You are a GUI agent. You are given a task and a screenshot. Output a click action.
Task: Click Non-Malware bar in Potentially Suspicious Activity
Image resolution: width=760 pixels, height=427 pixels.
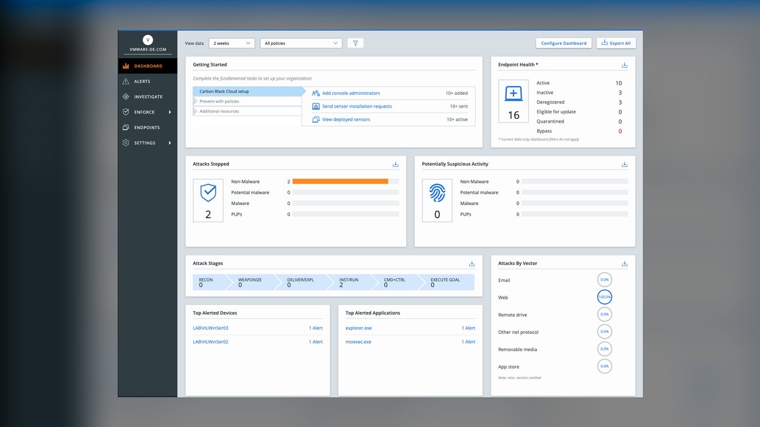pyautogui.click(x=575, y=182)
